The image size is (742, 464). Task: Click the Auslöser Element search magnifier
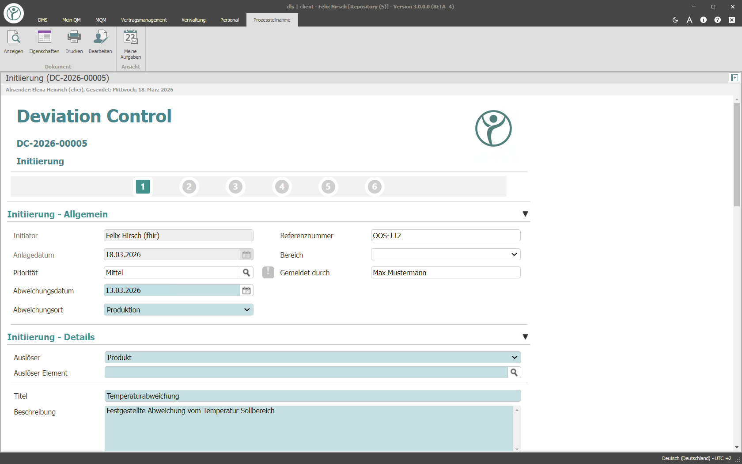point(514,373)
